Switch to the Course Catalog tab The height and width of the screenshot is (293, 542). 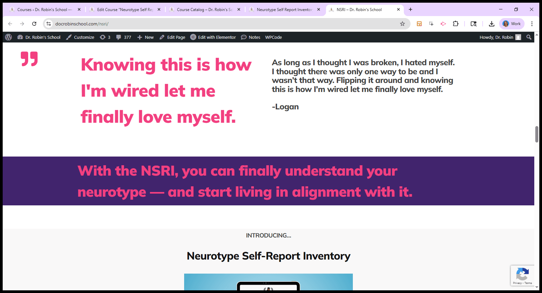tap(205, 10)
